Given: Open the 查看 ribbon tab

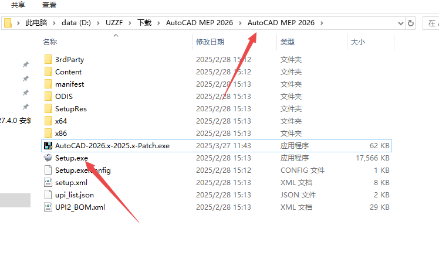Looking at the screenshot, I should tap(49, 5).
